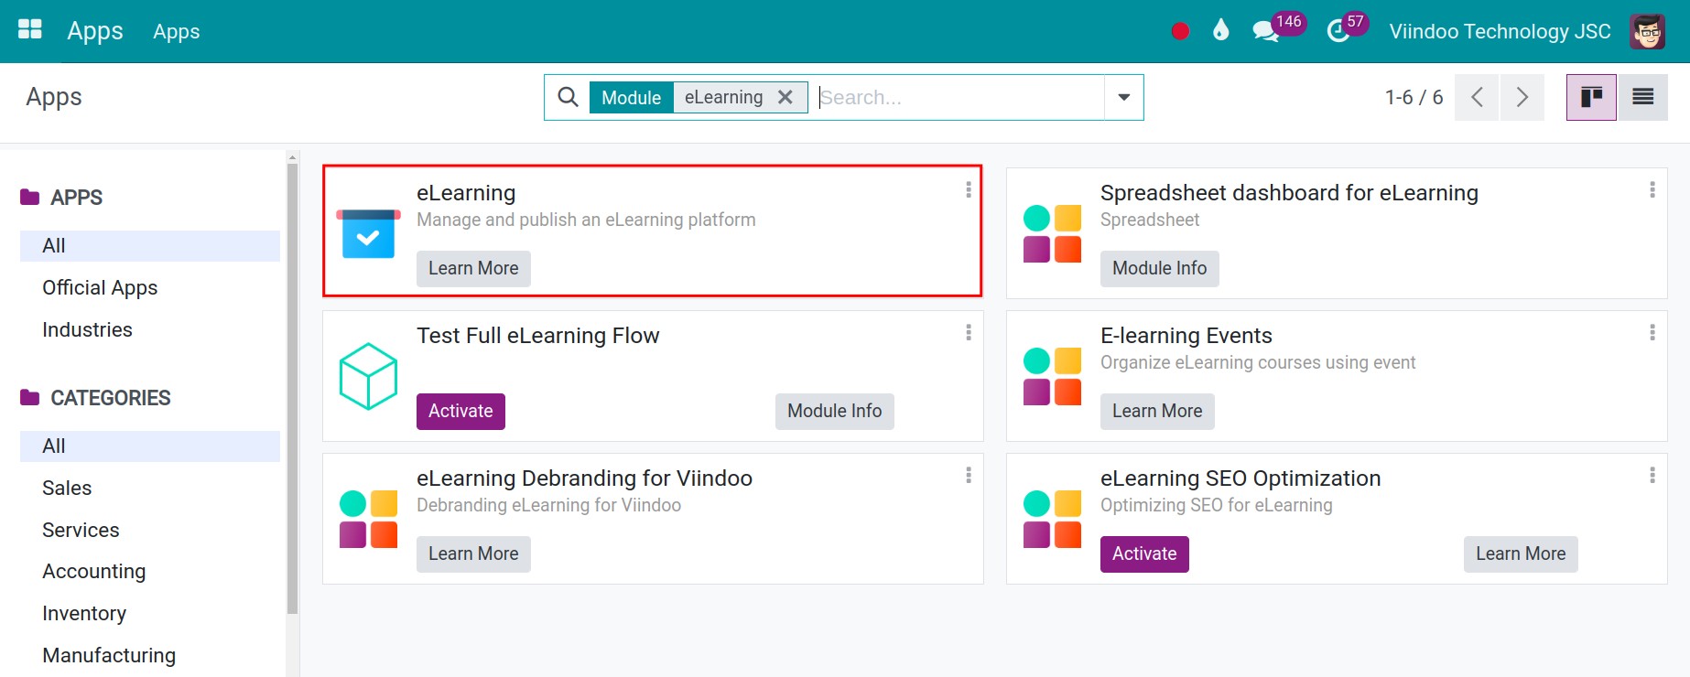Click the search magnifier icon
Image resolution: width=1690 pixels, height=677 pixels.
coord(568,97)
